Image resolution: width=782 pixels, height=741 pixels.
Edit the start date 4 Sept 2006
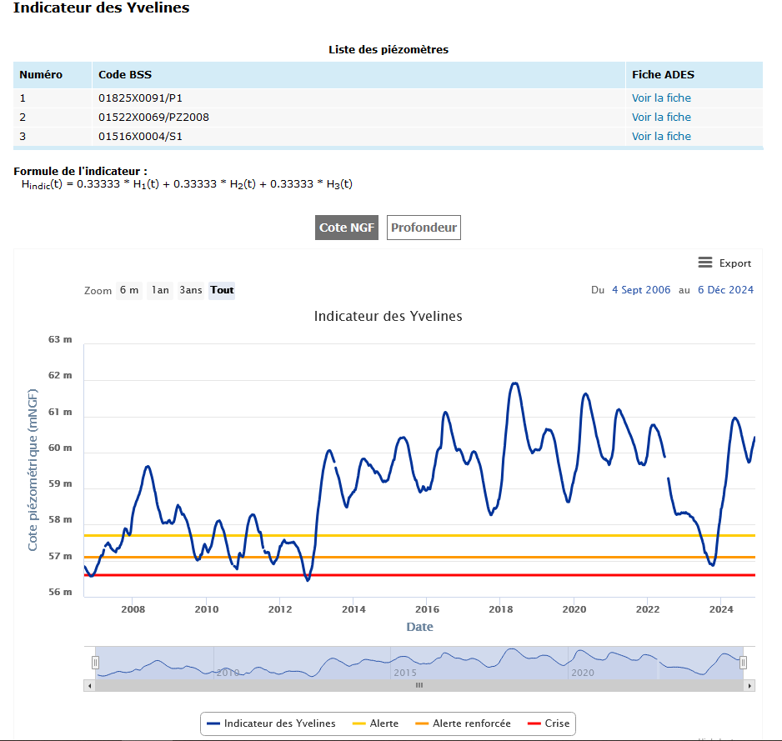640,290
